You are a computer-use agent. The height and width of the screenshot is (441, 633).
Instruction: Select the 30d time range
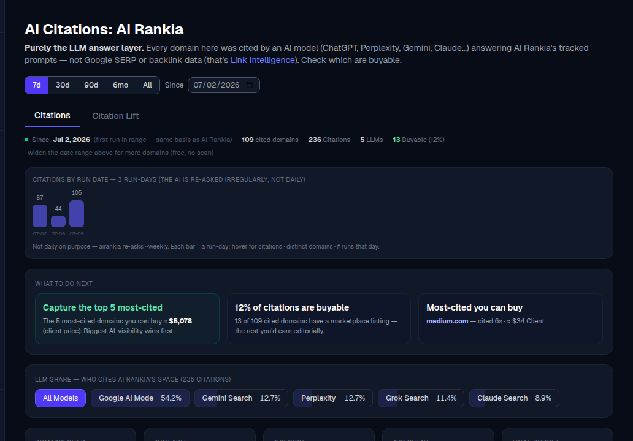tap(63, 85)
